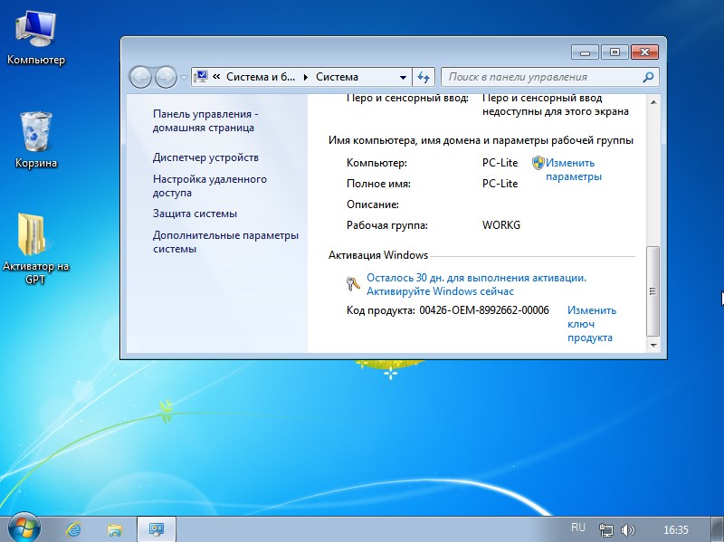
Task: Open the address bar history dropdown
Action: [403, 77]
